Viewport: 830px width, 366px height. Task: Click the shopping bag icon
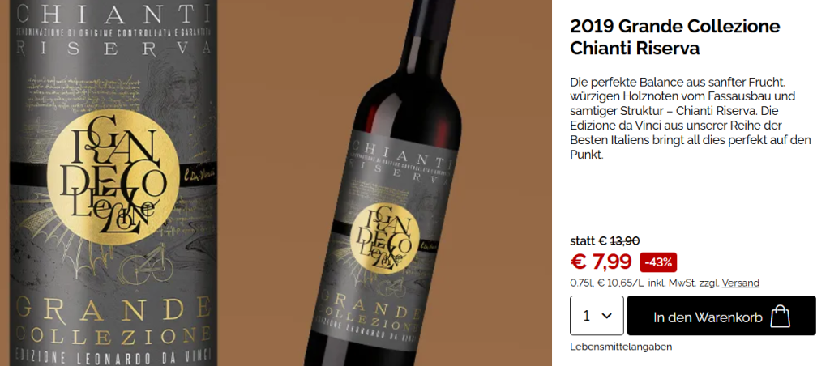[x=781, y=317]
